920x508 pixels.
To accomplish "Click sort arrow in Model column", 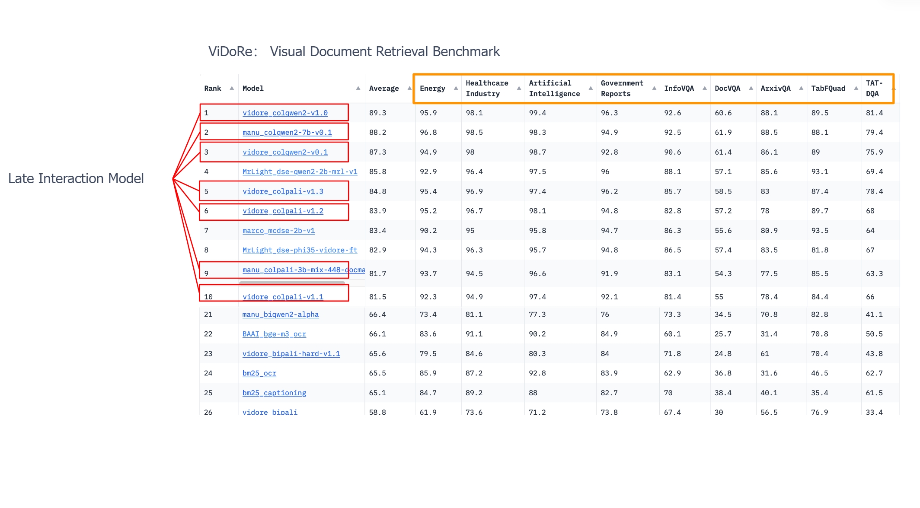I will click(x=358, y=88).
